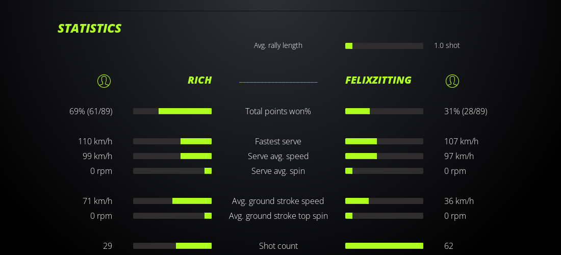The image size is (561, 255).
Task: Click Rich's player avatar icon
Action: 104,81
